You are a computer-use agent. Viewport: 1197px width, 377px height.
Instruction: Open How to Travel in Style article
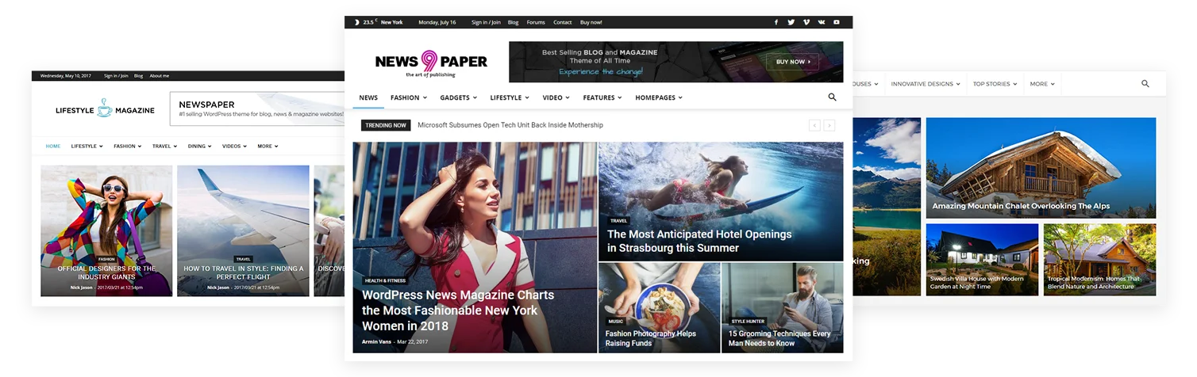point(244,272)
